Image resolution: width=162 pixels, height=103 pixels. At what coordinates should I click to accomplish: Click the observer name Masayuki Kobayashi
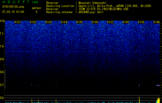tap(92, 3)
